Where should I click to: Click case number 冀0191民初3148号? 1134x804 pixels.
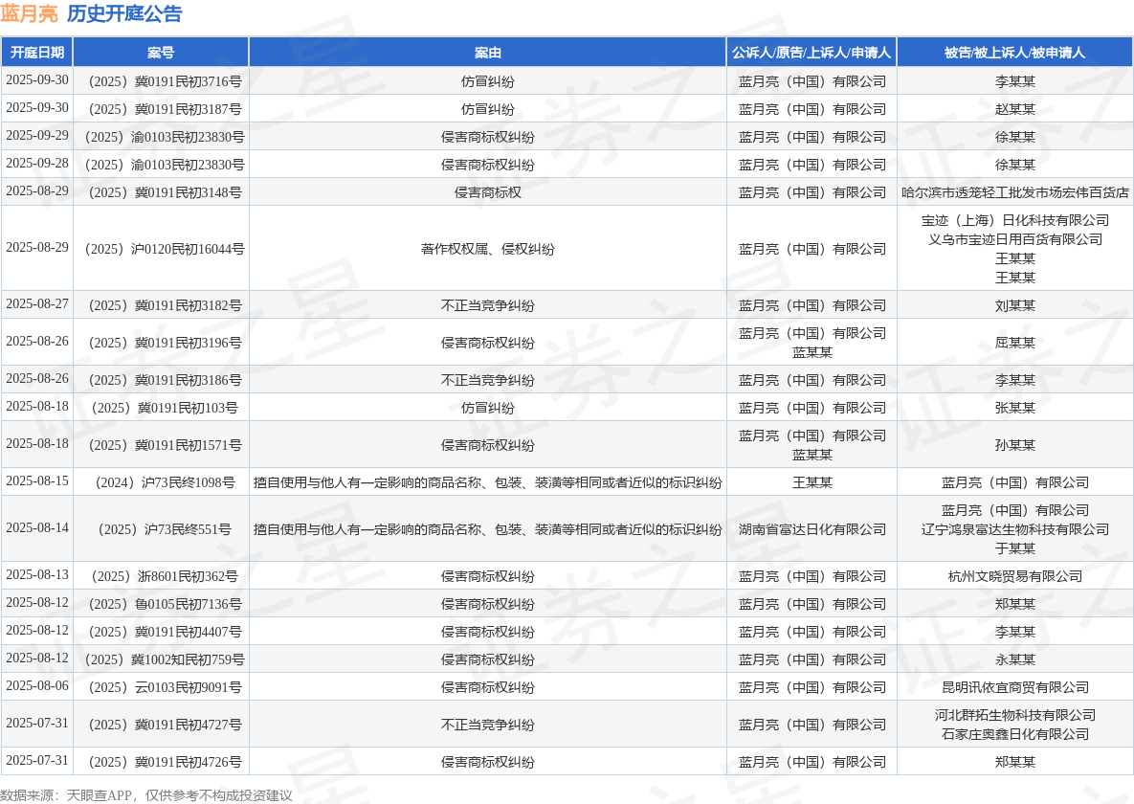pyautogui.click(x=165, y=191)
